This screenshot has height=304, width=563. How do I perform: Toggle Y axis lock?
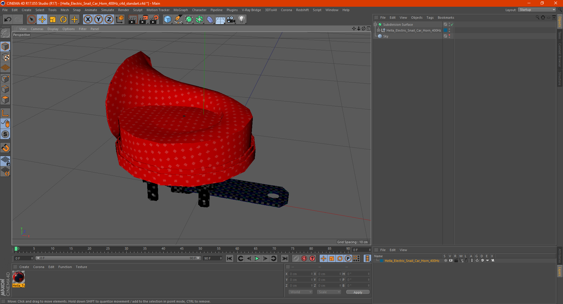99,20
